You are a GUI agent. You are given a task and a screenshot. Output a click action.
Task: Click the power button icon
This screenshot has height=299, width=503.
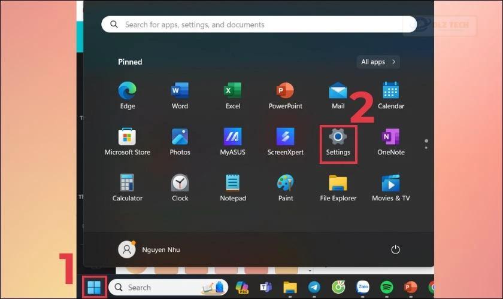pyautogui.click(x=395, y=249)
